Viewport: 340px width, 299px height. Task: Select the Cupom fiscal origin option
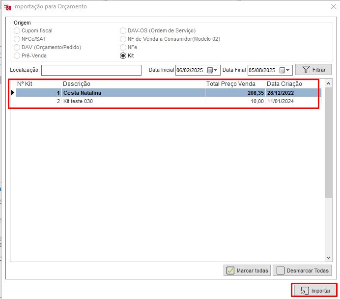point(18,30)
